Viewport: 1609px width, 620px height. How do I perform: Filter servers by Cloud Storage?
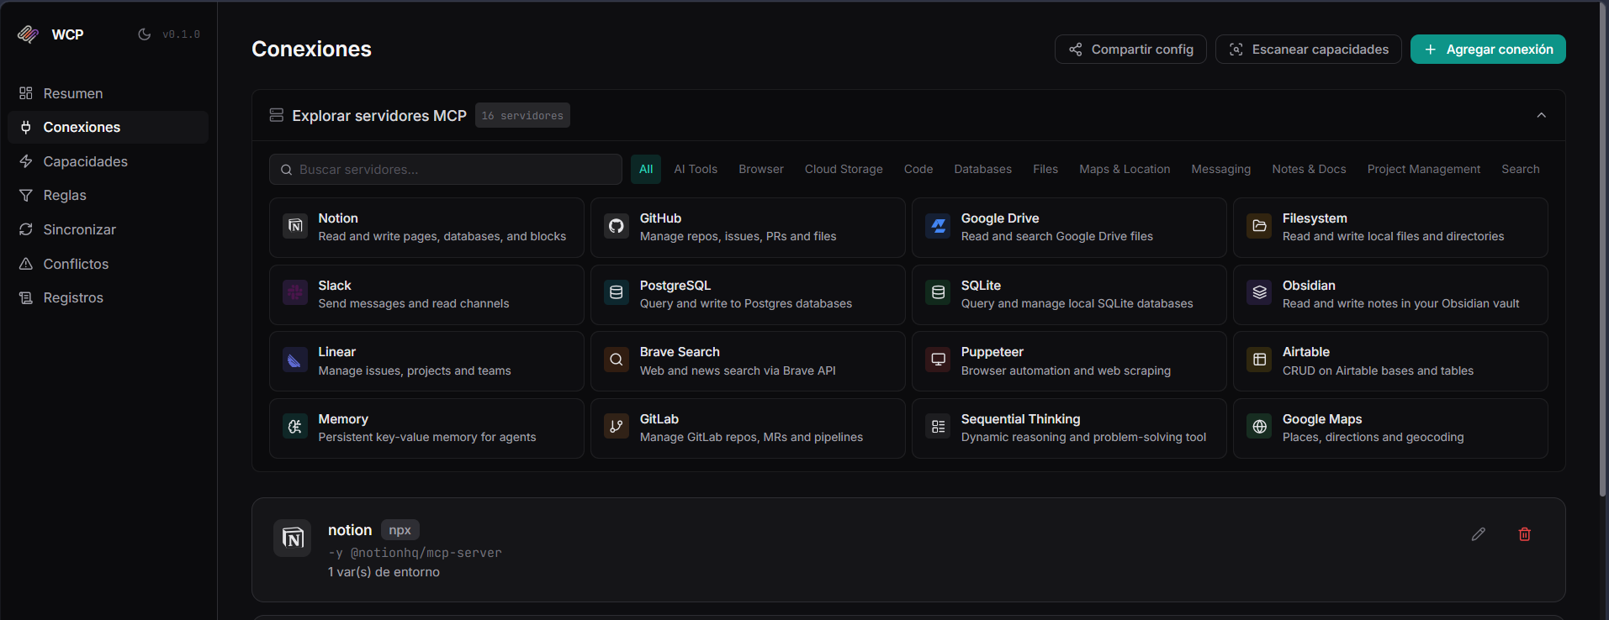[844, 169]
